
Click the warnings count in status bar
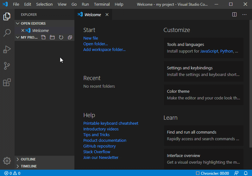point(17,173)
